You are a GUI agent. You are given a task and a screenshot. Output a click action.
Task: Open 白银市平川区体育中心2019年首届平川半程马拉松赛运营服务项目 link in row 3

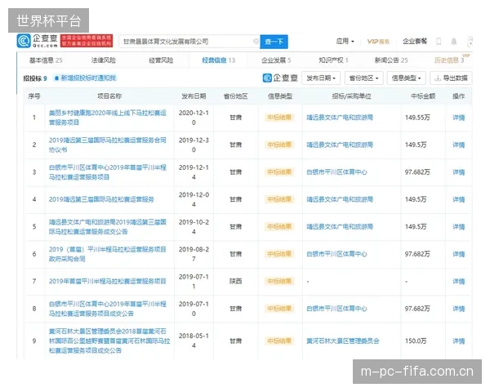pyautogui.click(x=108, y=172)
